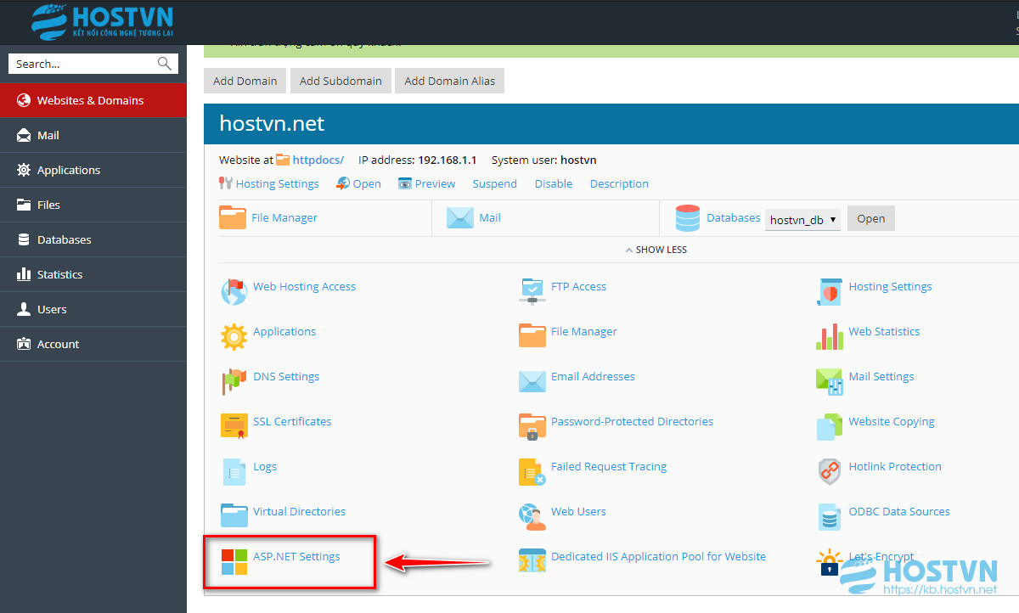1019x613 pixels.
Task: Open the httpdocs/ folder link
Action: 318,160
